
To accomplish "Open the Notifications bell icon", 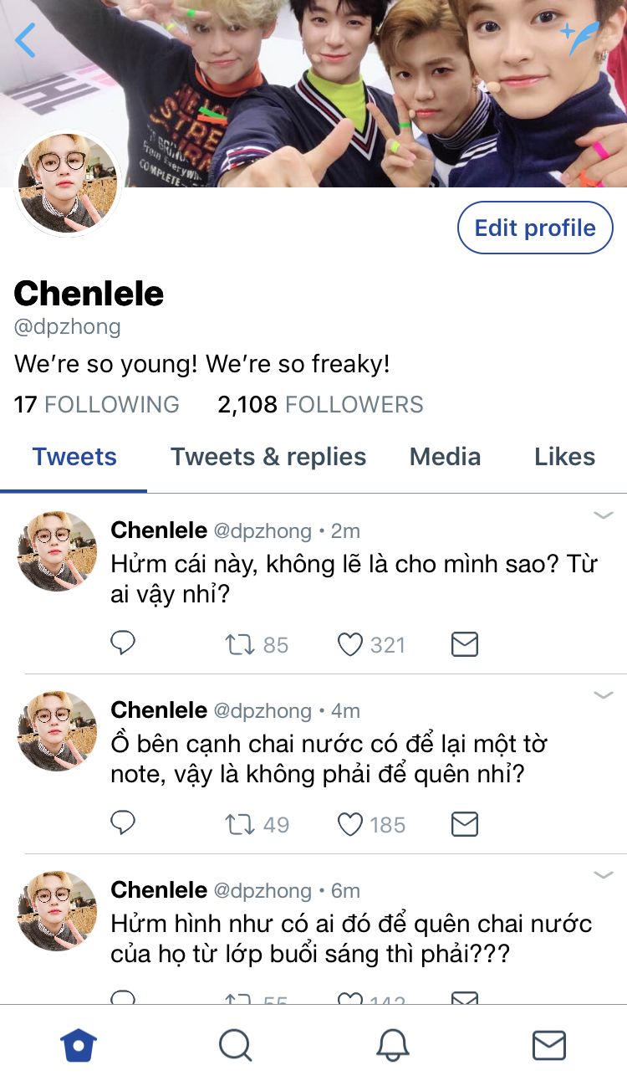I will pos(392,1045).
